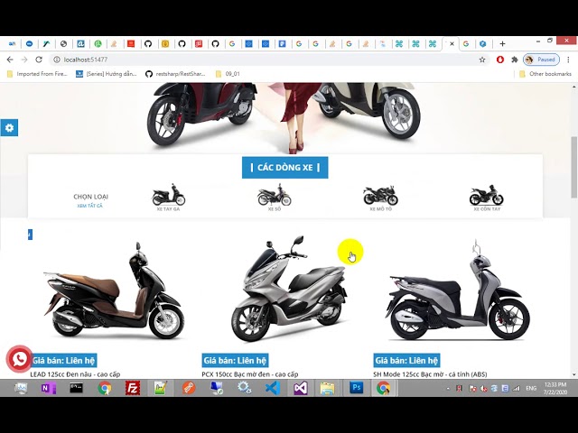
Task: Select the XE MÔ TÔ category icon
Action: pos(381,197)
